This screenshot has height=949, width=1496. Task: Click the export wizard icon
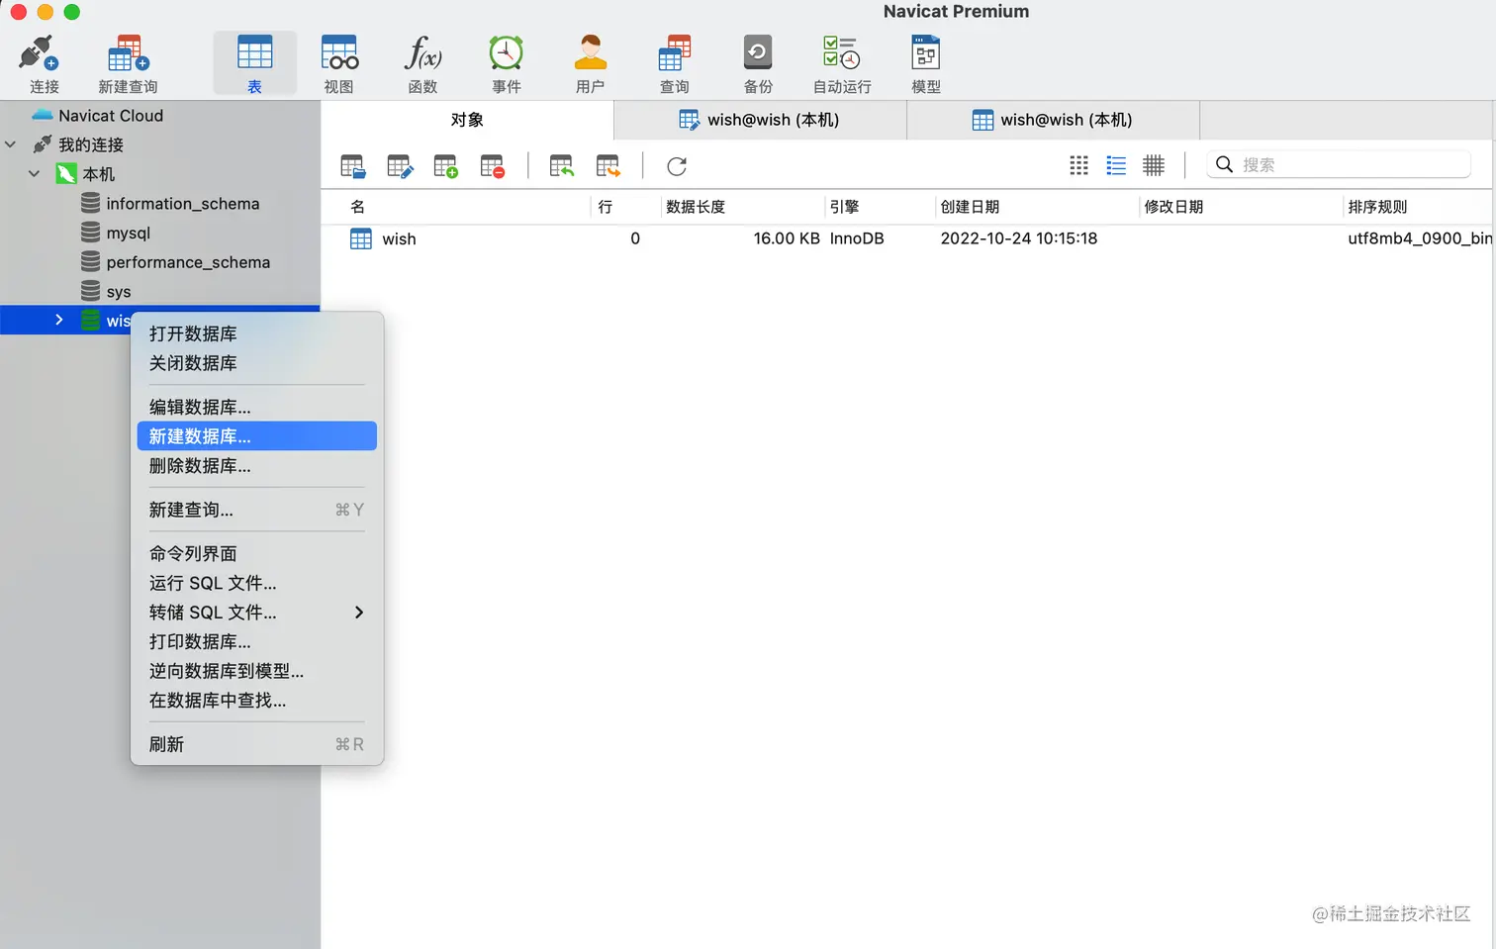pos(608,166)
